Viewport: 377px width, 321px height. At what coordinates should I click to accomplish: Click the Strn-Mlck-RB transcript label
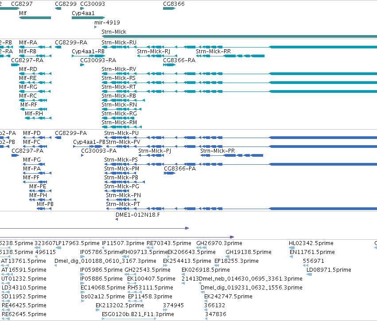119,95
